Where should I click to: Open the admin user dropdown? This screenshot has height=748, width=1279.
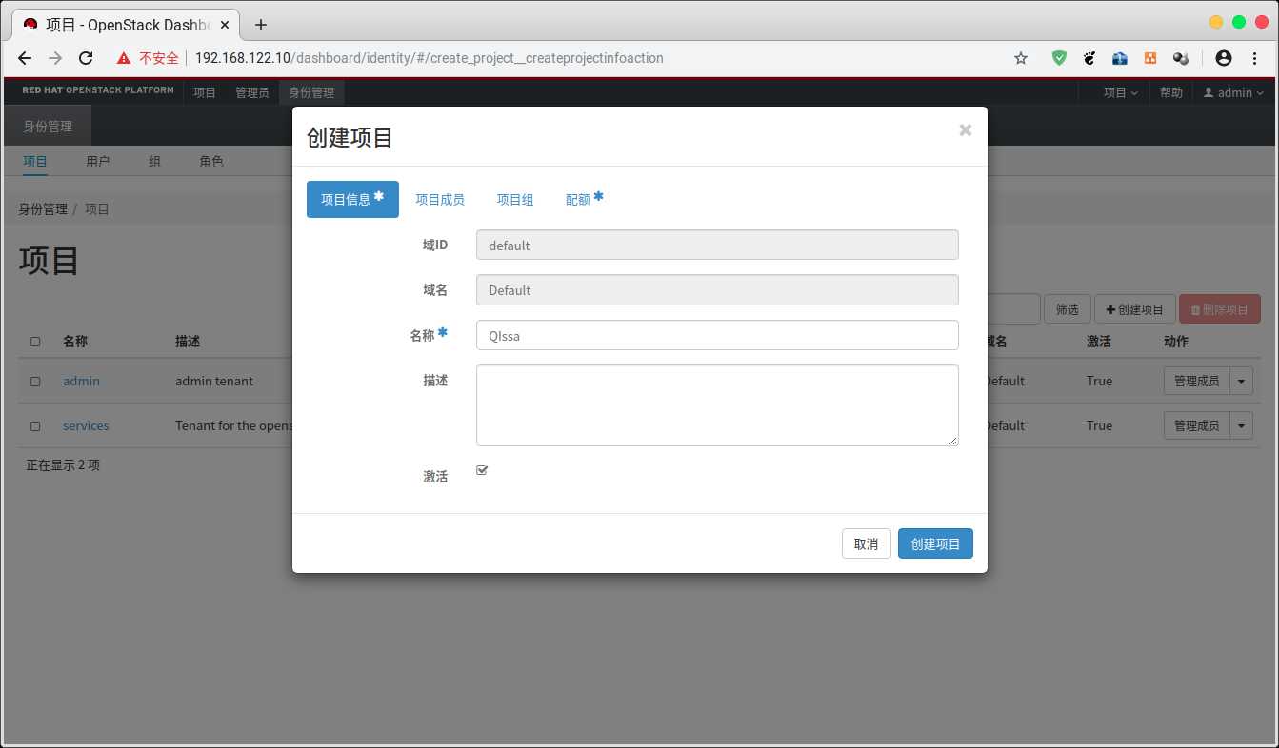click(x=1233, y=92)
